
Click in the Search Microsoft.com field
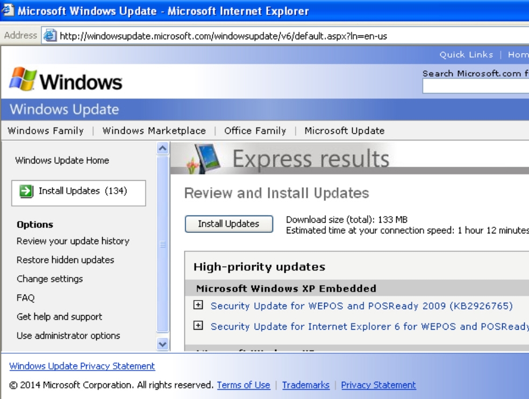coord(475,86)
